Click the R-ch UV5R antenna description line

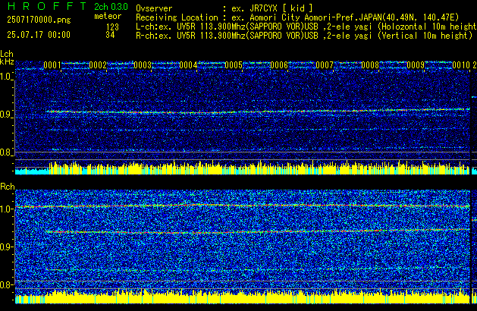click(304, 36)
